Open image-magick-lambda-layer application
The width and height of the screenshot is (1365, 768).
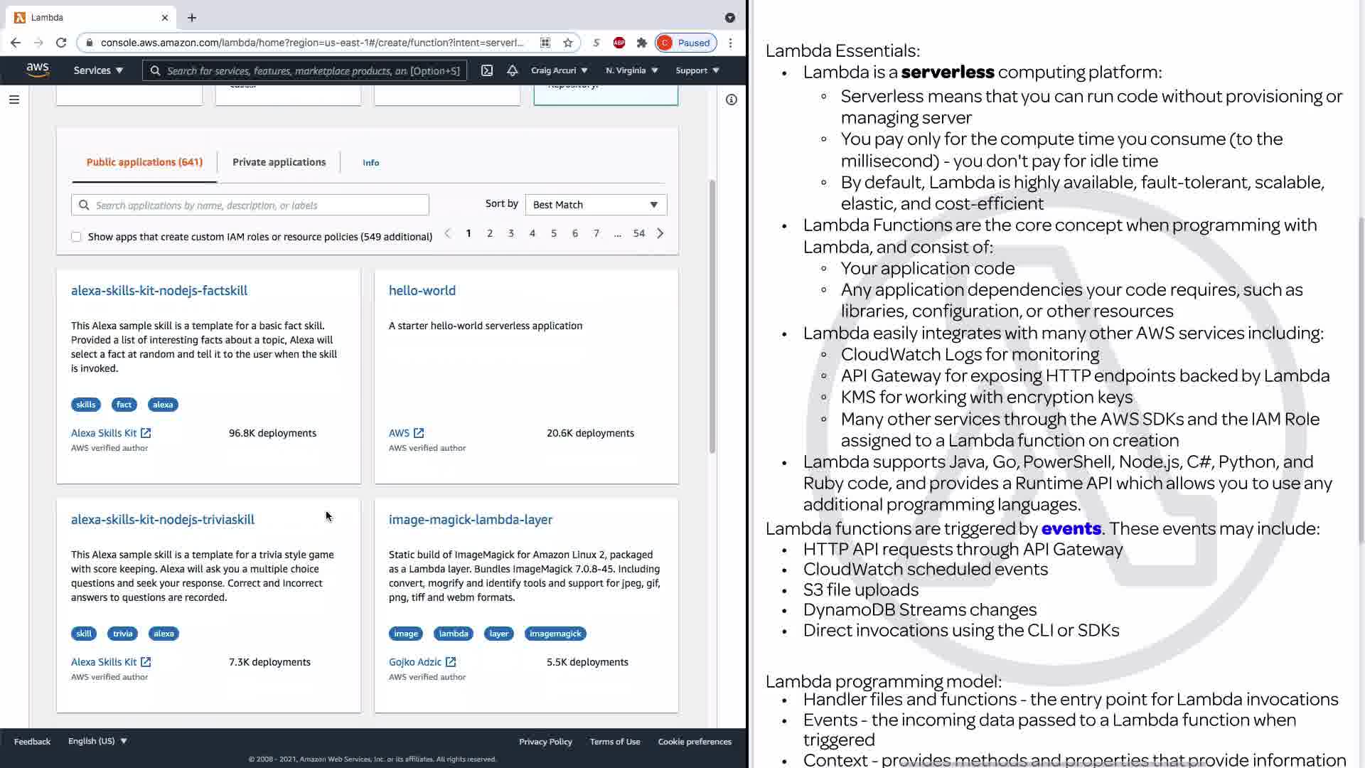point(470,519)
